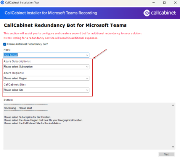The width and height of the screenshot is (180, 157).
Task: Click the Next button
Action: pyautogui.click(x=167, y=154)
